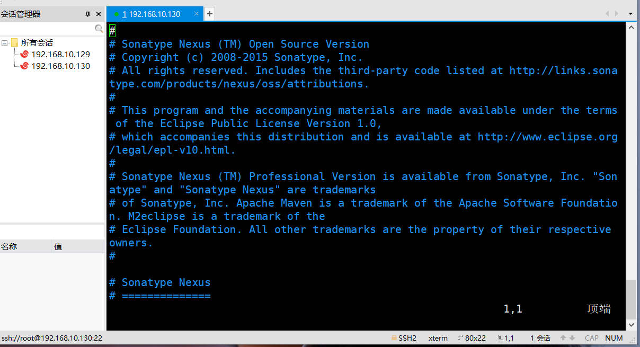Image resolution: width=640 pixels, height=347 pixels.
Task: Pin the session manager panel
Action: (88, 14)
